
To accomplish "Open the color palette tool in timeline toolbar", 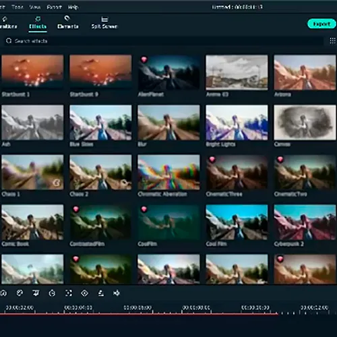I will (x=20, y=293).
